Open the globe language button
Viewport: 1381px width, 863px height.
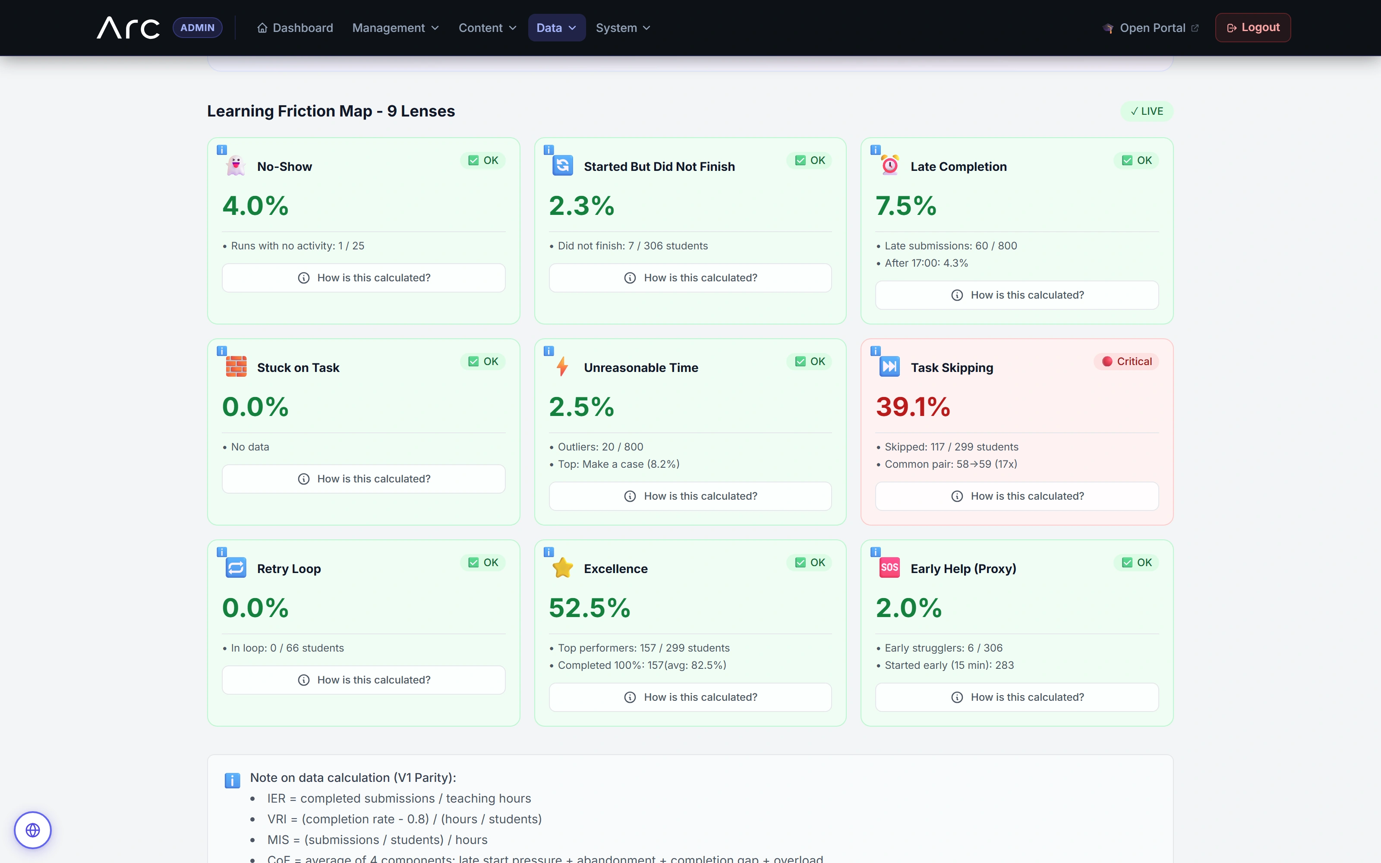[x=33, y=830]
